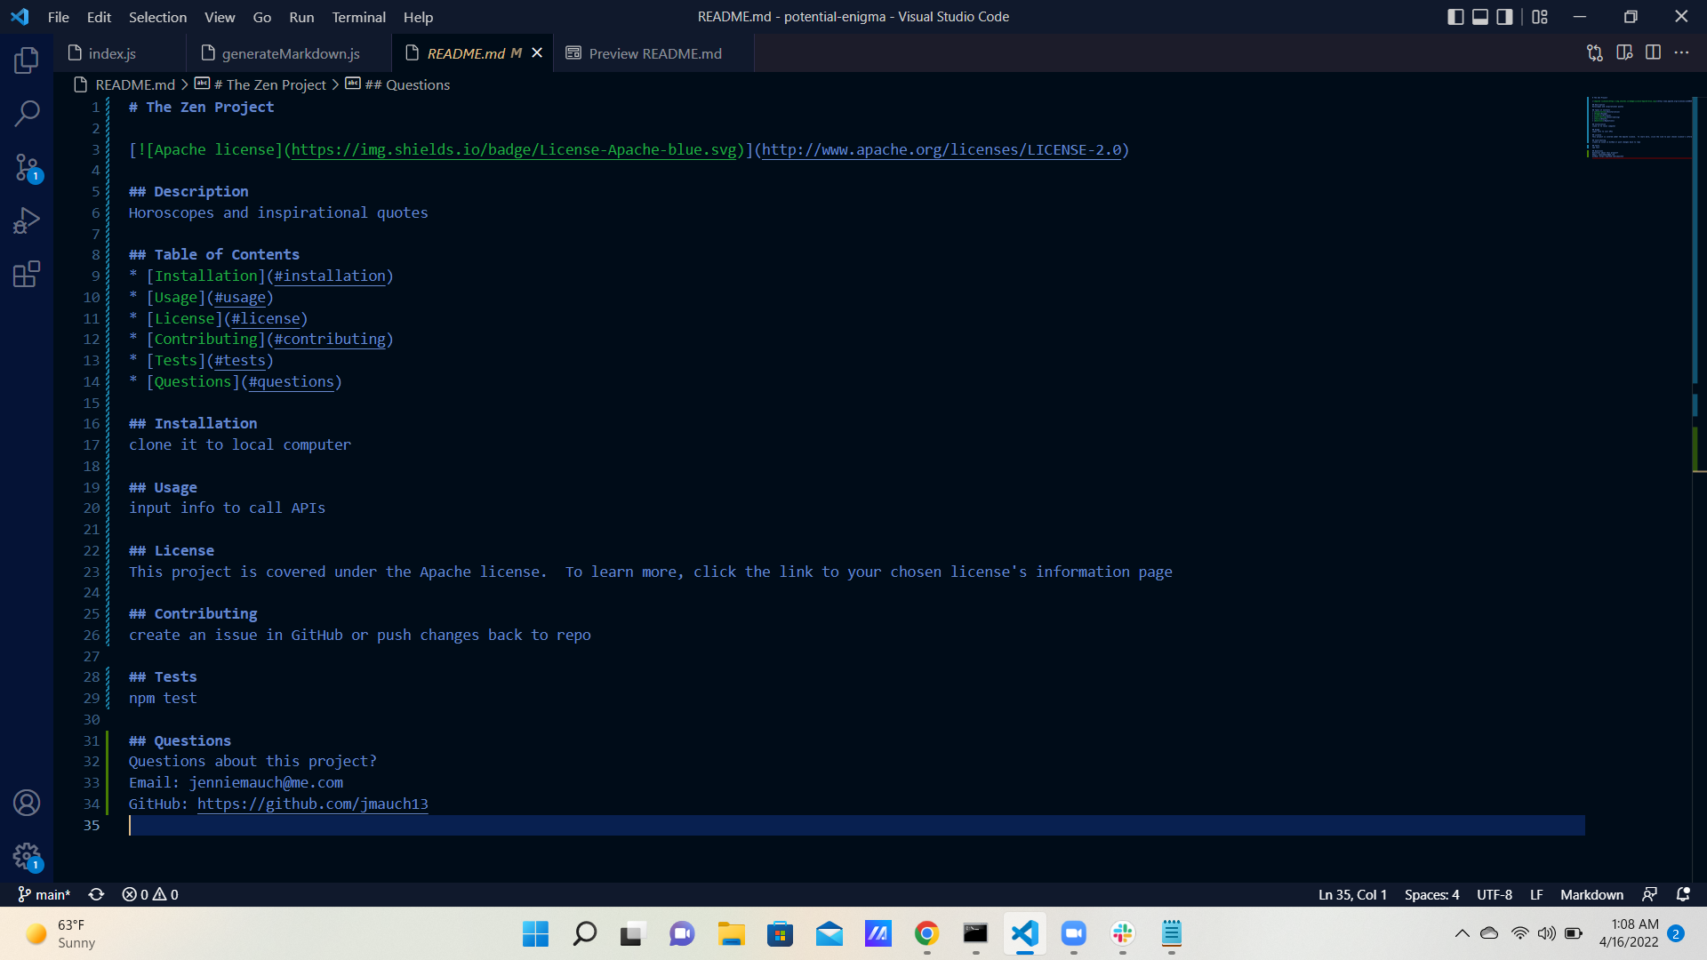Toggle the secondary sidebar
This screenshot has height=960, width=1707.
[x=1504, y=16]
